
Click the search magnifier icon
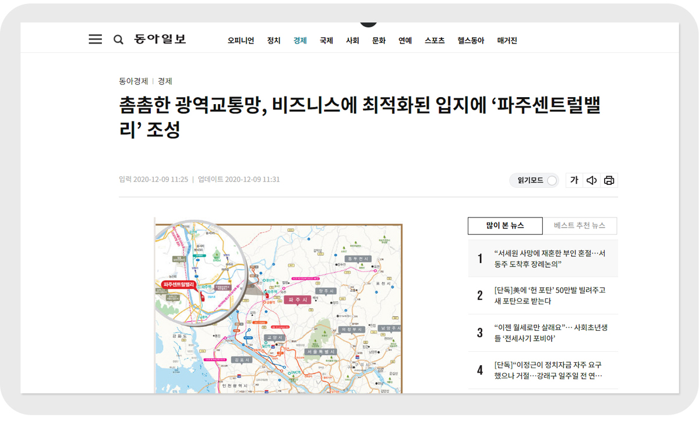tap(119, 40)
